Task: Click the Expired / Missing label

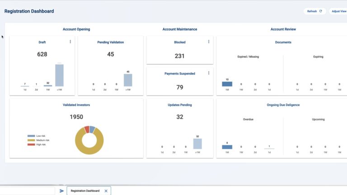Action: (x=248, y=56)
